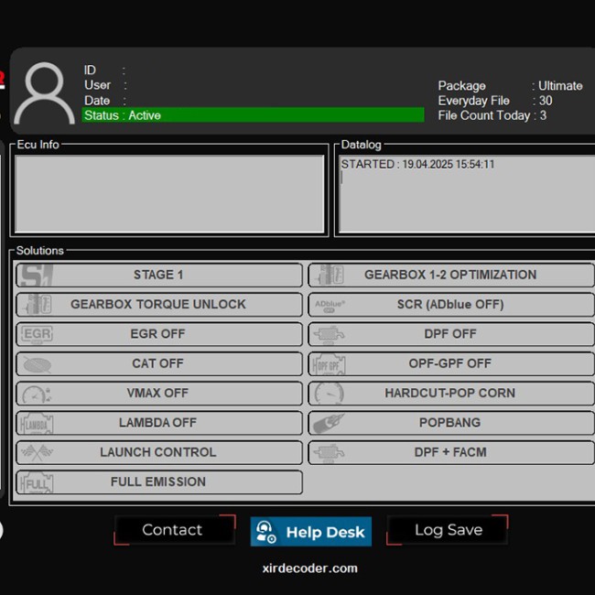Select the LAUNCH CONTROL button

[159, 452]
